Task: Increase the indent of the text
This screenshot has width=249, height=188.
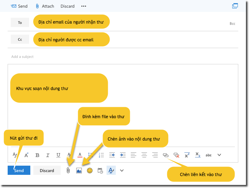Action: 123,155
